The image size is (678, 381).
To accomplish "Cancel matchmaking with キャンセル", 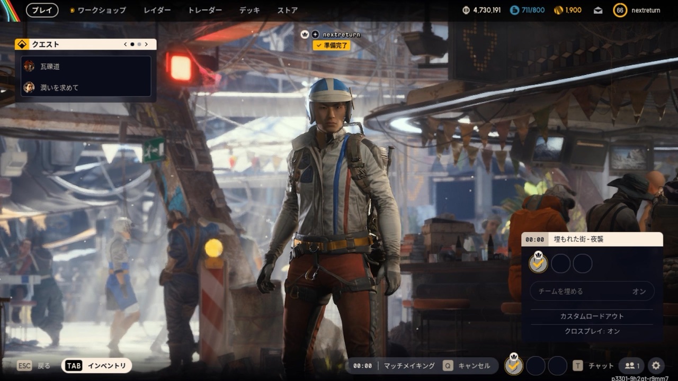I will [x=475, y=366].
